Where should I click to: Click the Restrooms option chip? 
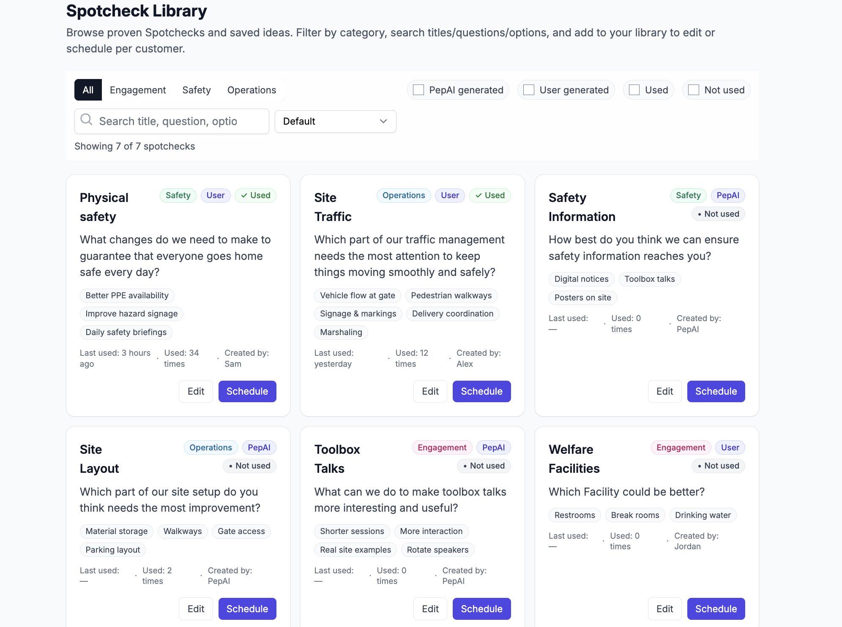[x=574, y=515]
